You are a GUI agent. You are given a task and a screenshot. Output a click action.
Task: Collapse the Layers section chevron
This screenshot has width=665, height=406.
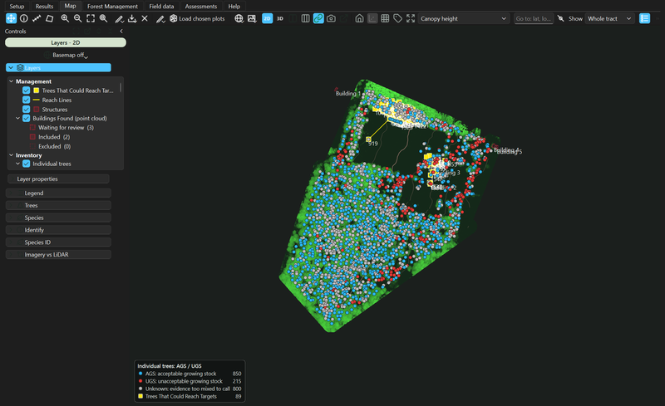[x=11, y=68]
